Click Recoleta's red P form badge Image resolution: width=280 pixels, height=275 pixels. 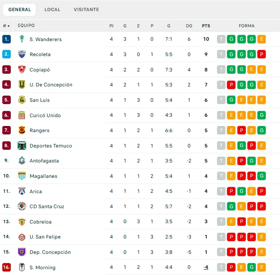point(262,54)
